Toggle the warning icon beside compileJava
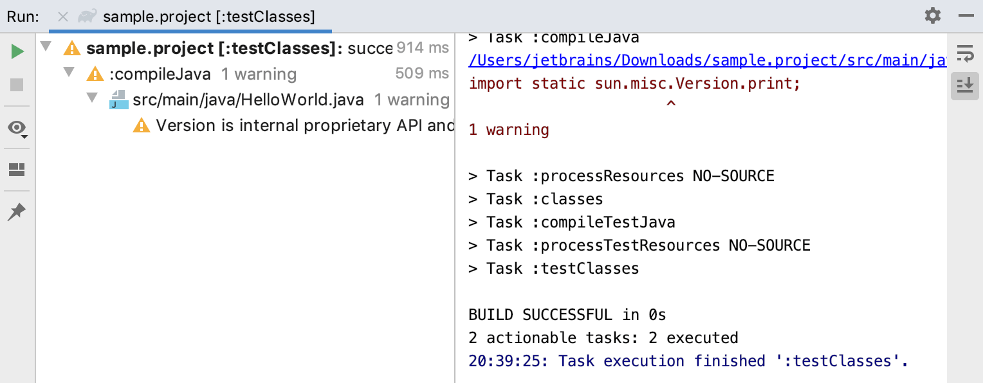 pos(95,74)
